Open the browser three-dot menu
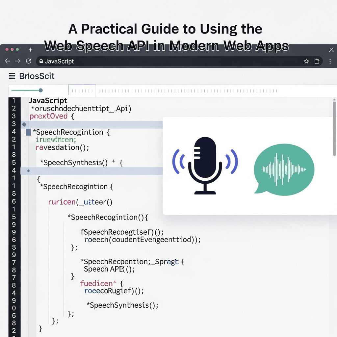The height and width of the screenshot is (337, 337). point(330,61)
